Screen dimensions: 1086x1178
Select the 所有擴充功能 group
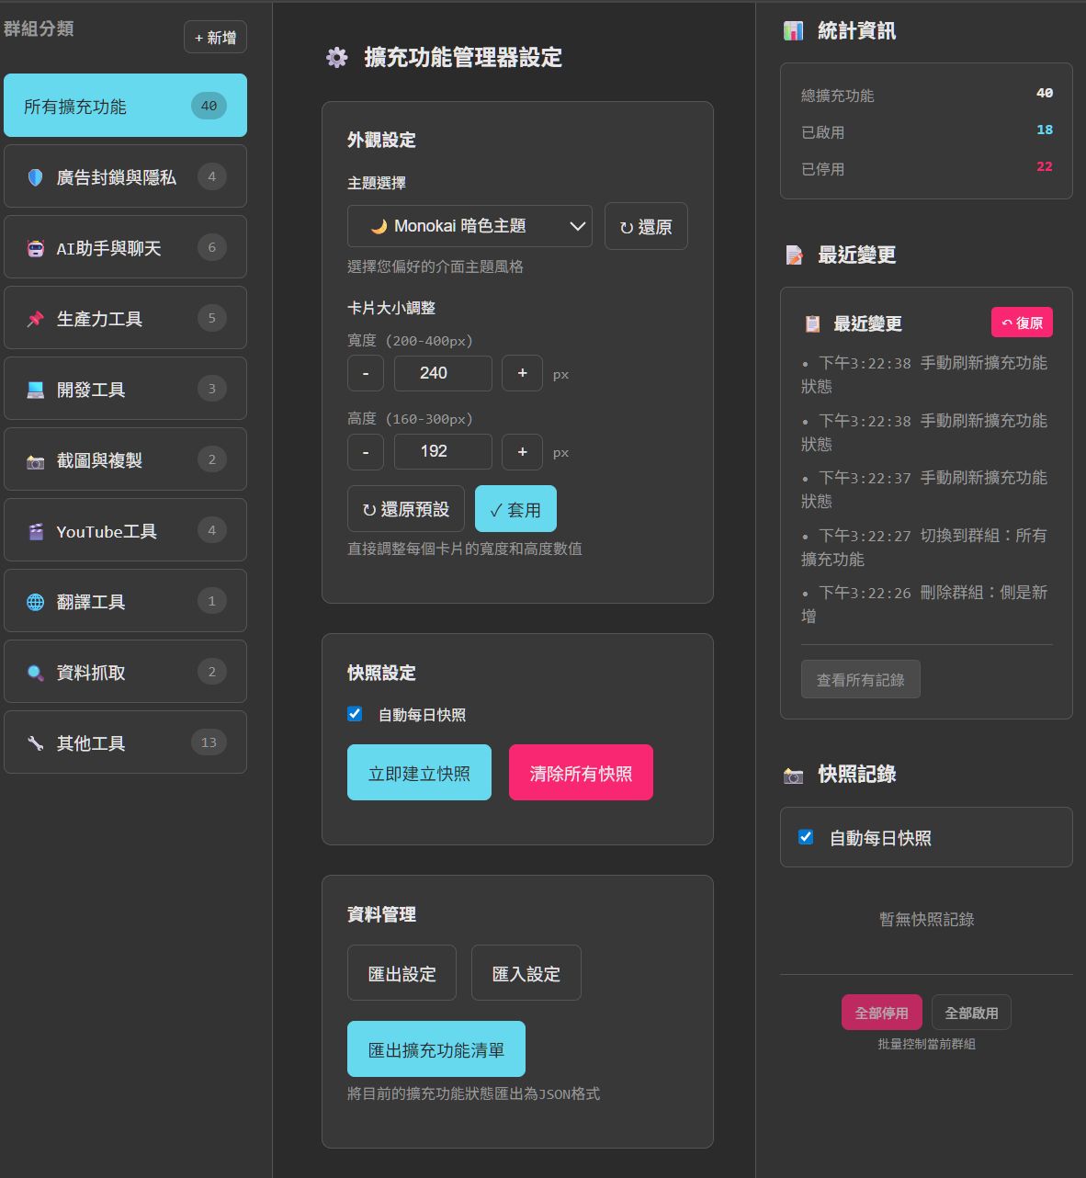tap(125, 106)
